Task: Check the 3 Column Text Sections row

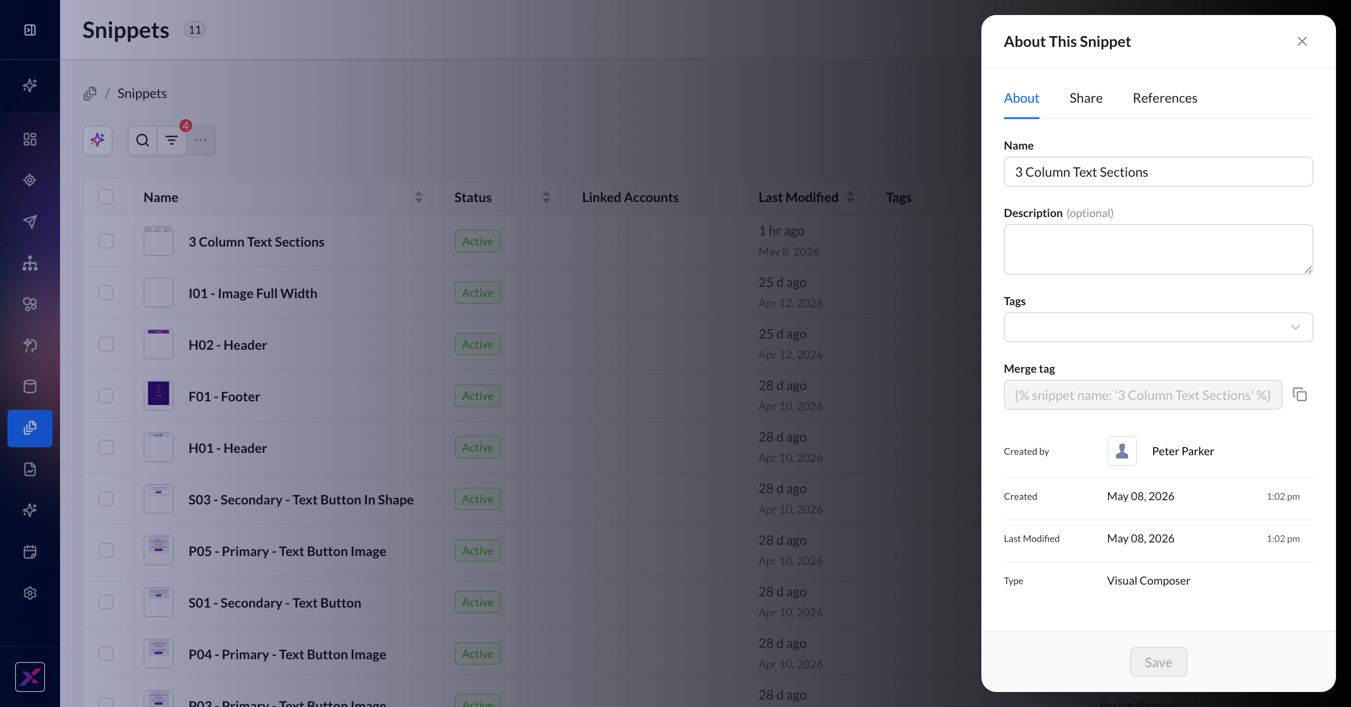Action: (106, 241)
